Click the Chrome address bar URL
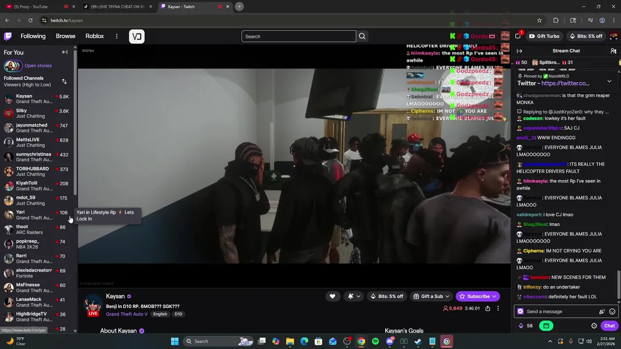621x349 pixels. 67,20
